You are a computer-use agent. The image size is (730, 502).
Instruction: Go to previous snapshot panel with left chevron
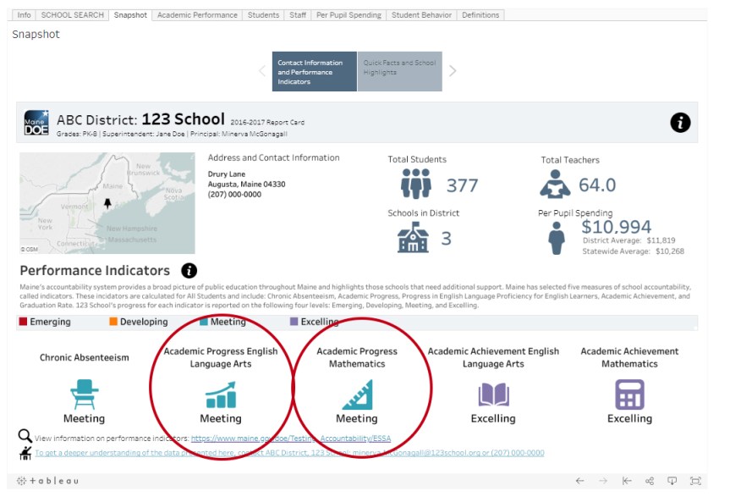coord(262,71)
